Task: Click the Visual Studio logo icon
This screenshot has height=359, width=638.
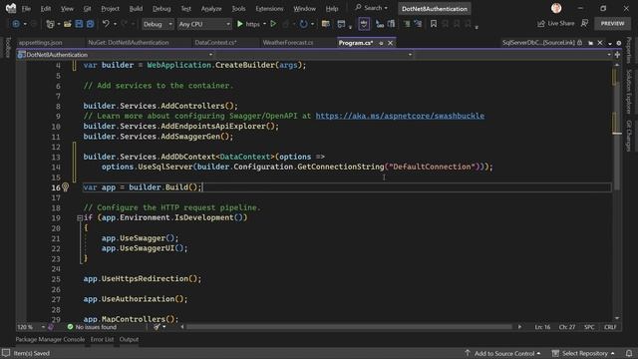Action: tap(11, 8)
